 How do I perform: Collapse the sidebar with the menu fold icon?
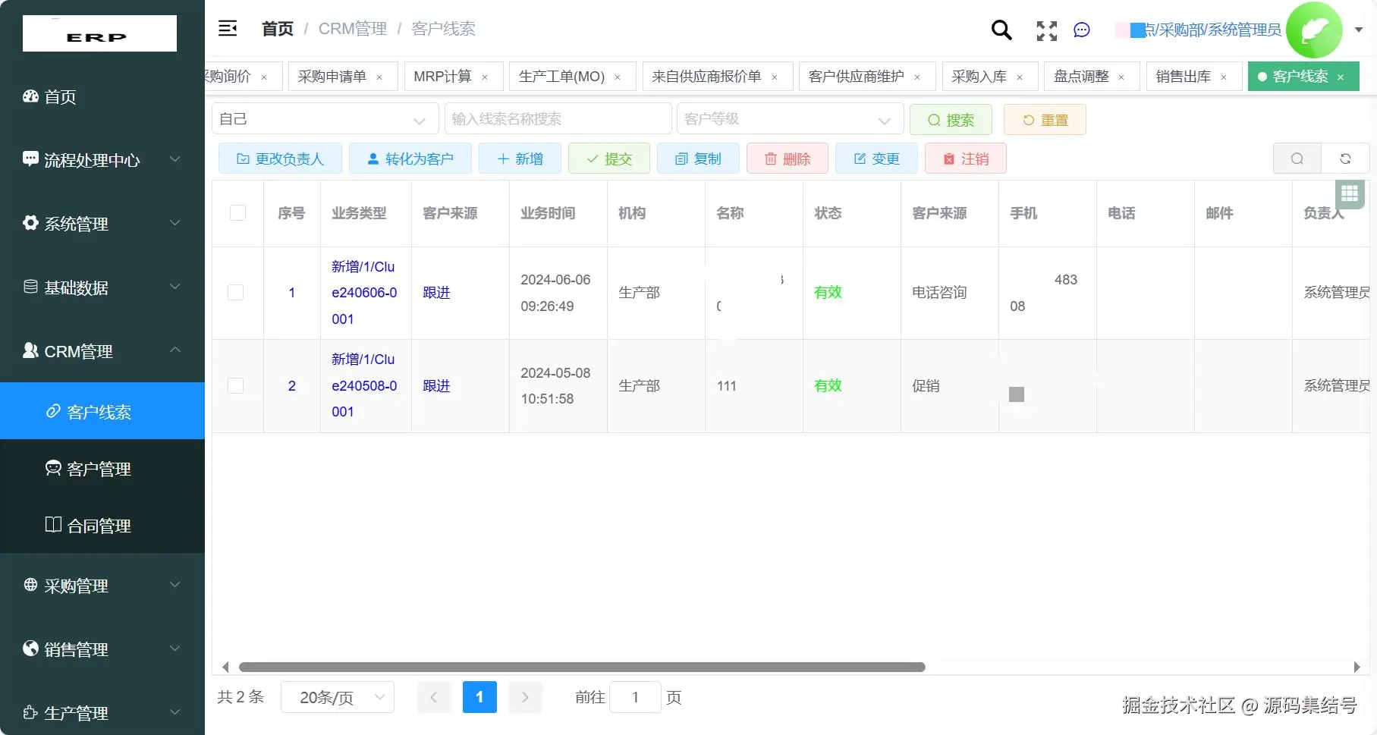[228, 29]
